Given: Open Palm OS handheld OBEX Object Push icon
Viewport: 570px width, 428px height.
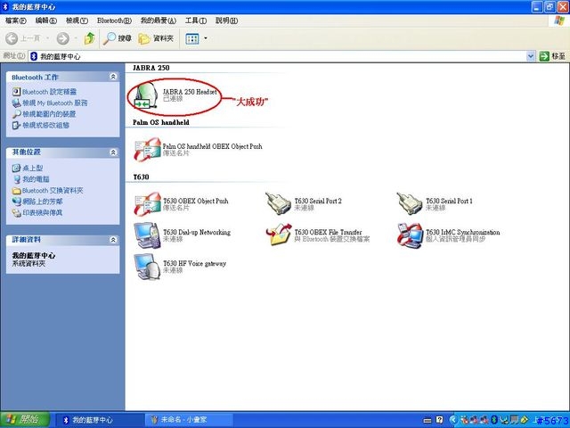Looking at the screenshot, I should [x=147, y=149].
